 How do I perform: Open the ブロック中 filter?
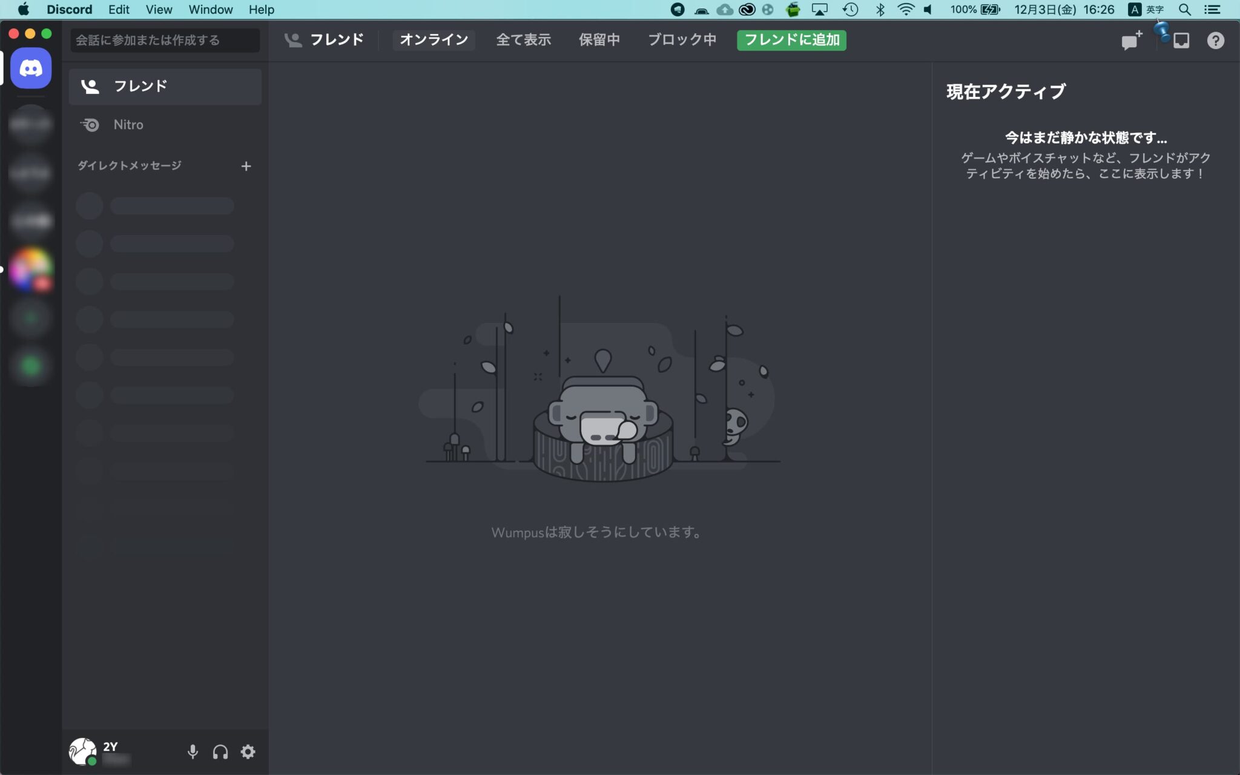[x=681, y=40]
